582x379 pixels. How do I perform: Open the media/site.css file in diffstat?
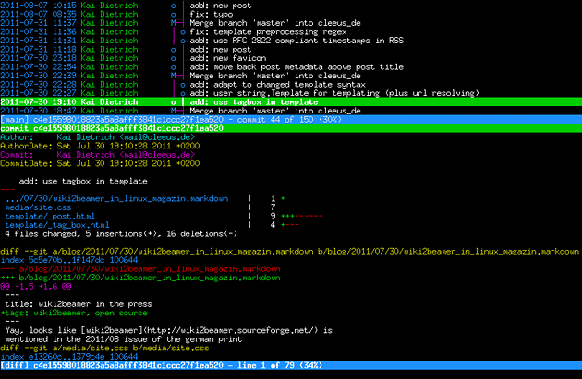tap(38, 207)
